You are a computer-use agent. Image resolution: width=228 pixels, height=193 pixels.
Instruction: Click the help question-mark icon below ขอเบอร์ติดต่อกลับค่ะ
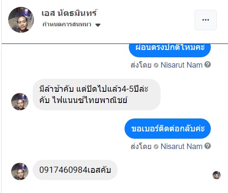click(x=207, y=146)
